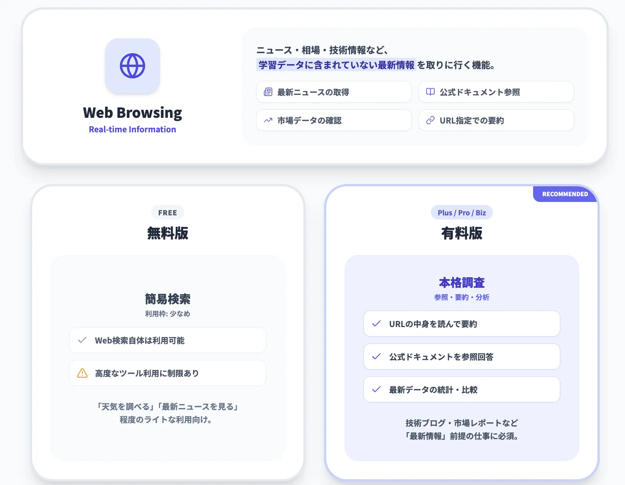Enable the 最新データの統計・比較 check item

[461, 389]
